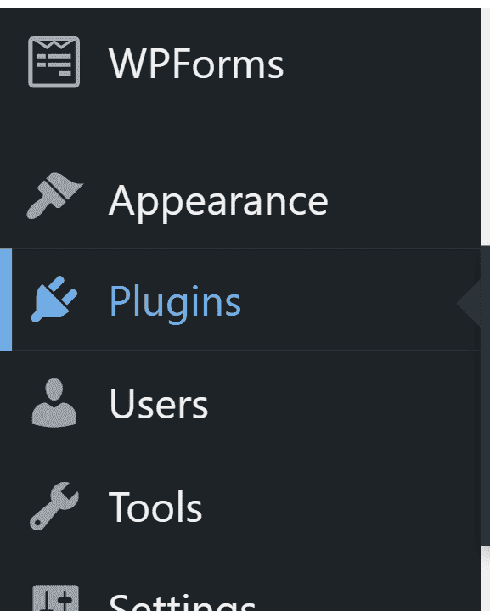Select the Appearance paintbrush icon

54,196
